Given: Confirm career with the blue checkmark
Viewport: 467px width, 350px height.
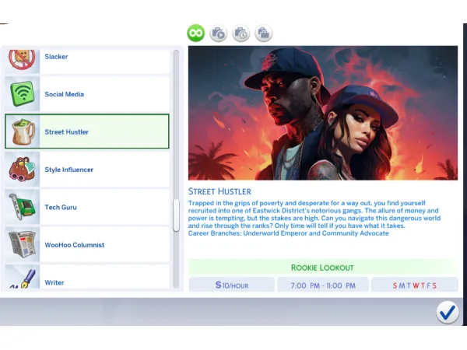Looking at the screenshot, I should coord(447,312).
